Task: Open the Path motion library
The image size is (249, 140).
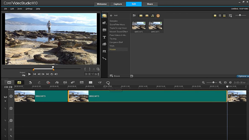Action: 104,59
